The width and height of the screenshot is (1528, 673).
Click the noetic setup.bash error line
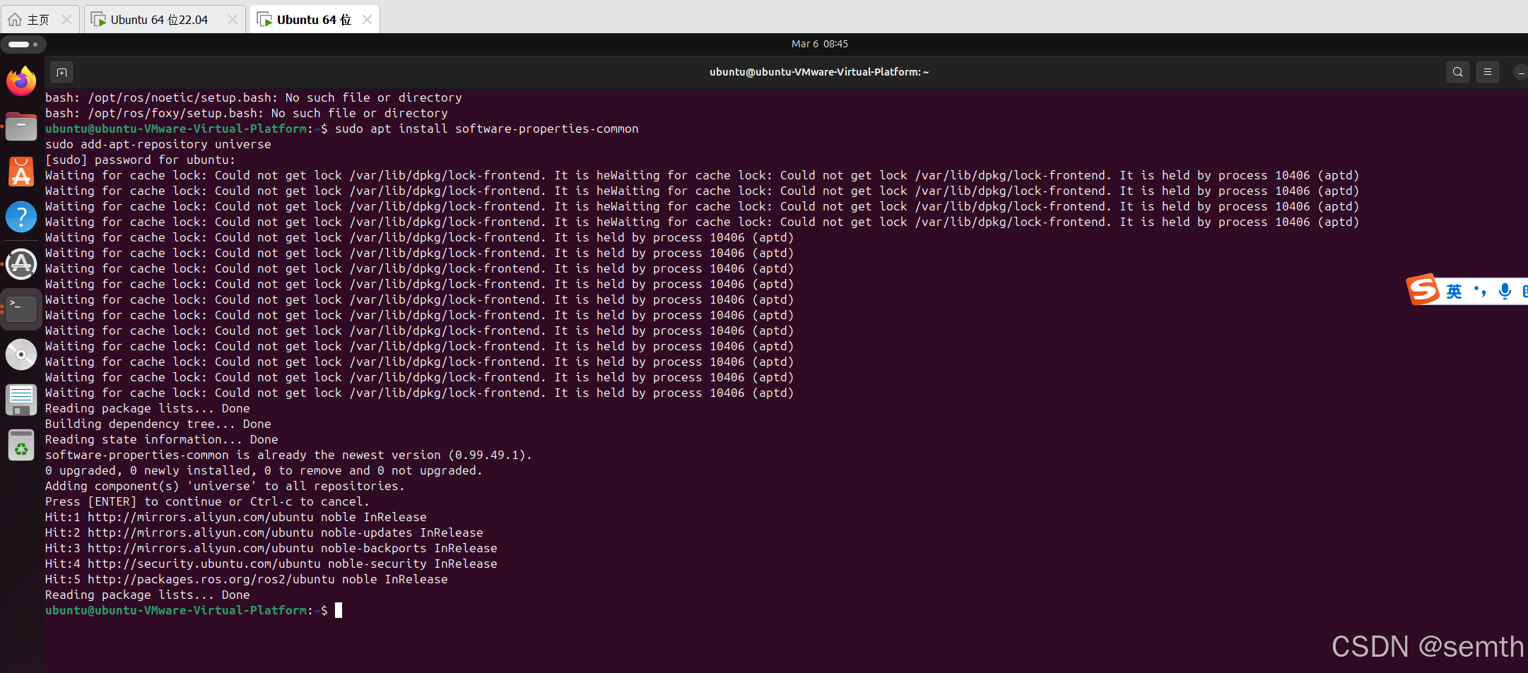tap(254, 97)
